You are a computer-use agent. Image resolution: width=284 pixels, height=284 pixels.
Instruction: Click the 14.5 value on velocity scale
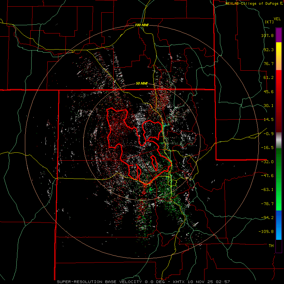[269, 120]
